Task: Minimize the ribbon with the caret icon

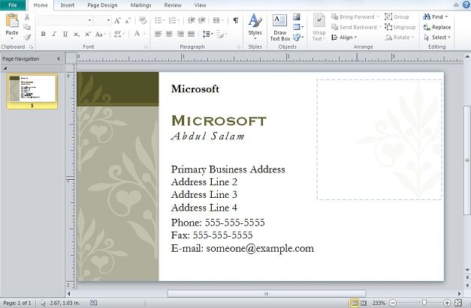Action: click(456, 4)
